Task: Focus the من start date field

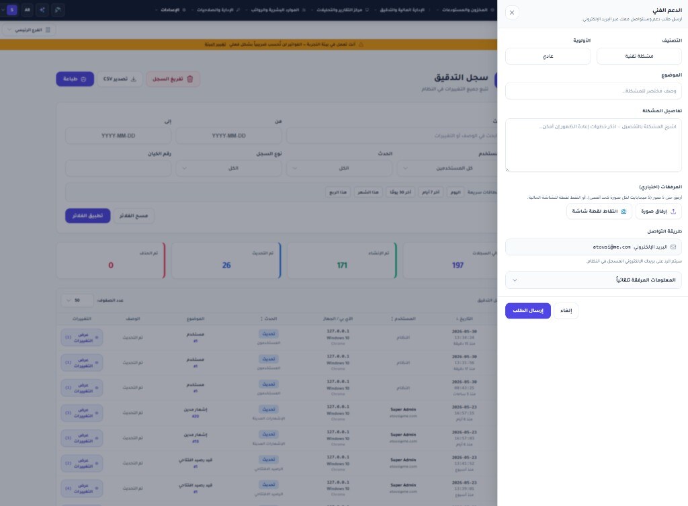Action: pyautogui.click(x=228, y=136)
